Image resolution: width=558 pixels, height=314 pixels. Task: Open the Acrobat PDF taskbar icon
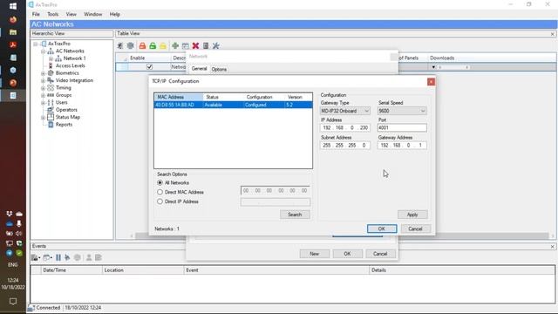(x=13, y=44)
